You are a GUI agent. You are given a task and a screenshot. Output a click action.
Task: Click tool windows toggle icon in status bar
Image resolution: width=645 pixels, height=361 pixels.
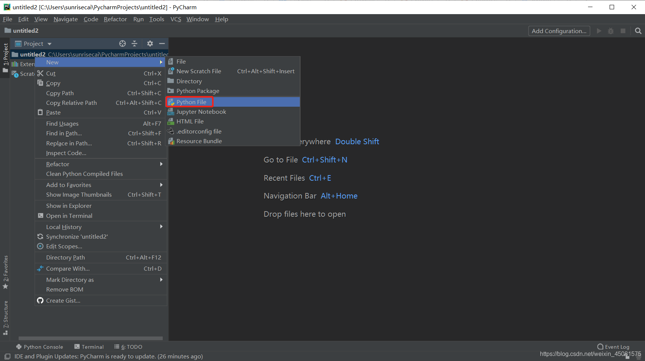coord(7,356)
